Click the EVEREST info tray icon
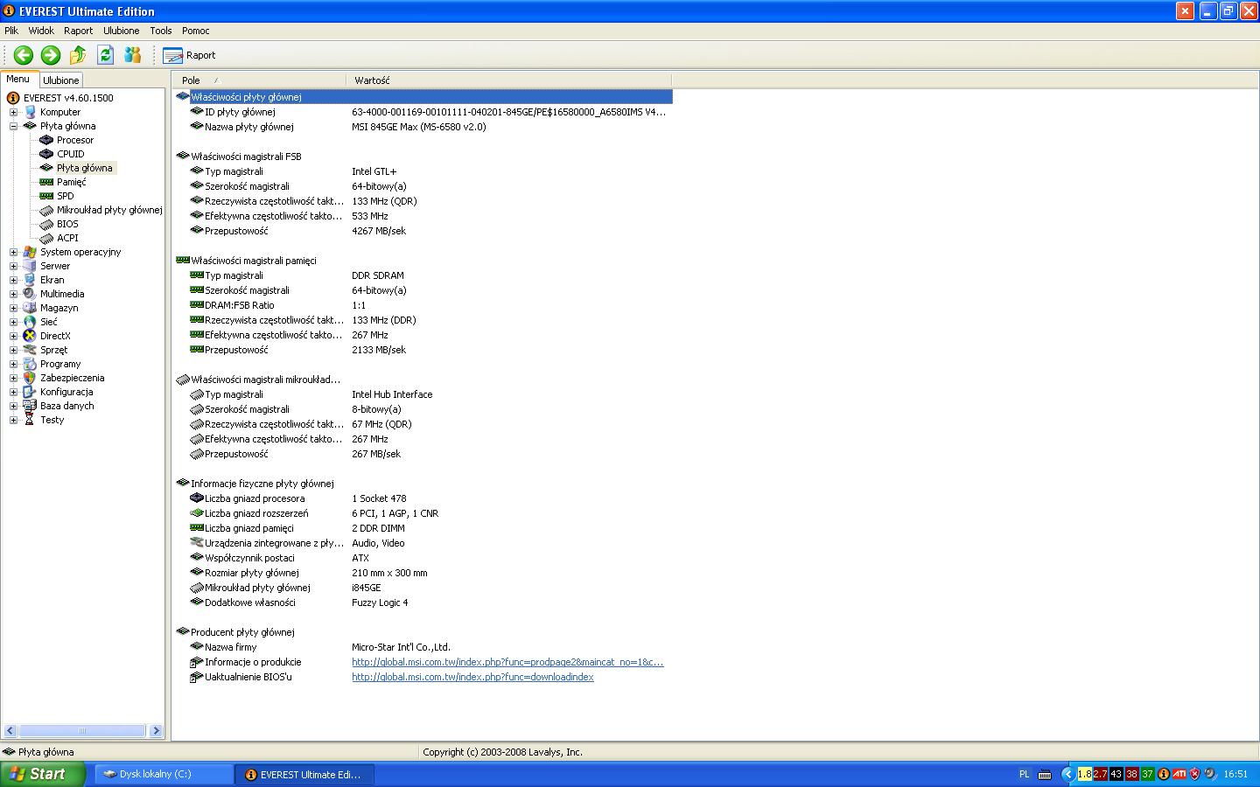This screenshot has height=787, width=1260. click(x=1164, y=774)
